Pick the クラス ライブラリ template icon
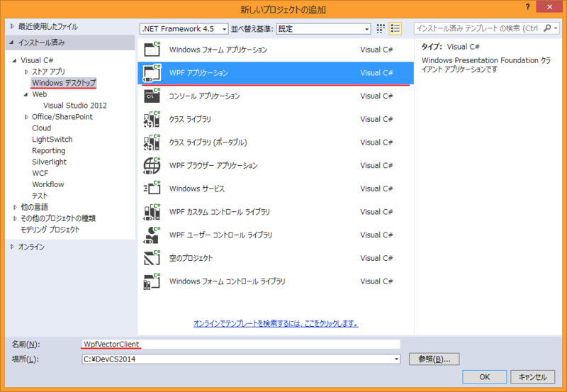The height and width of the screenshot is (392, 567). click(152, 119)
